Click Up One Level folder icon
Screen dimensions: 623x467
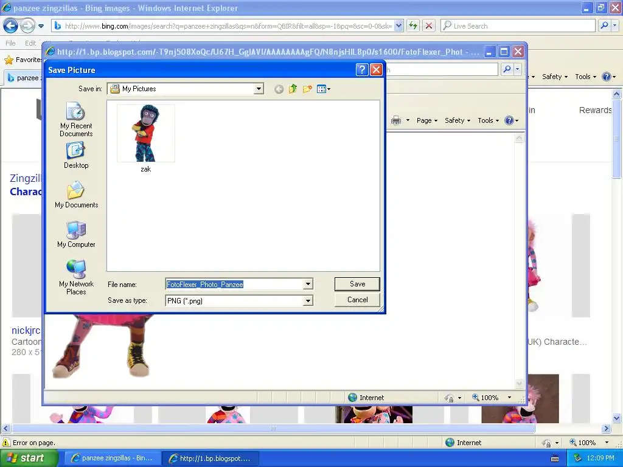(293, 89)
